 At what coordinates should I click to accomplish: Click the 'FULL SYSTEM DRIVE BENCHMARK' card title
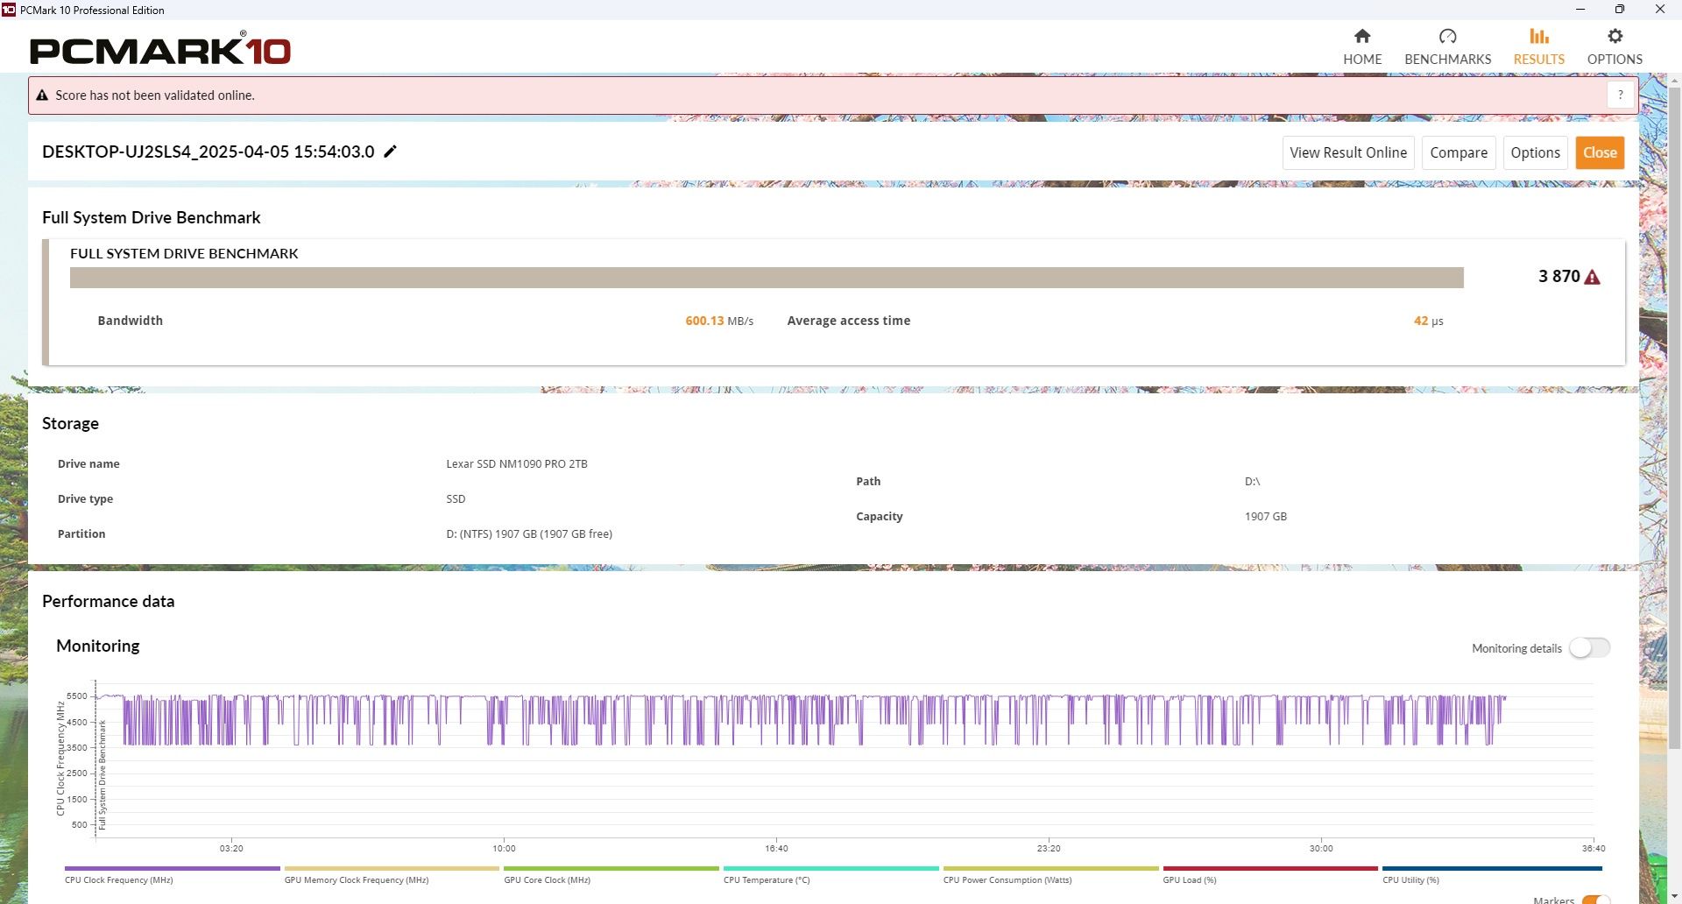(x=184, y=253)
